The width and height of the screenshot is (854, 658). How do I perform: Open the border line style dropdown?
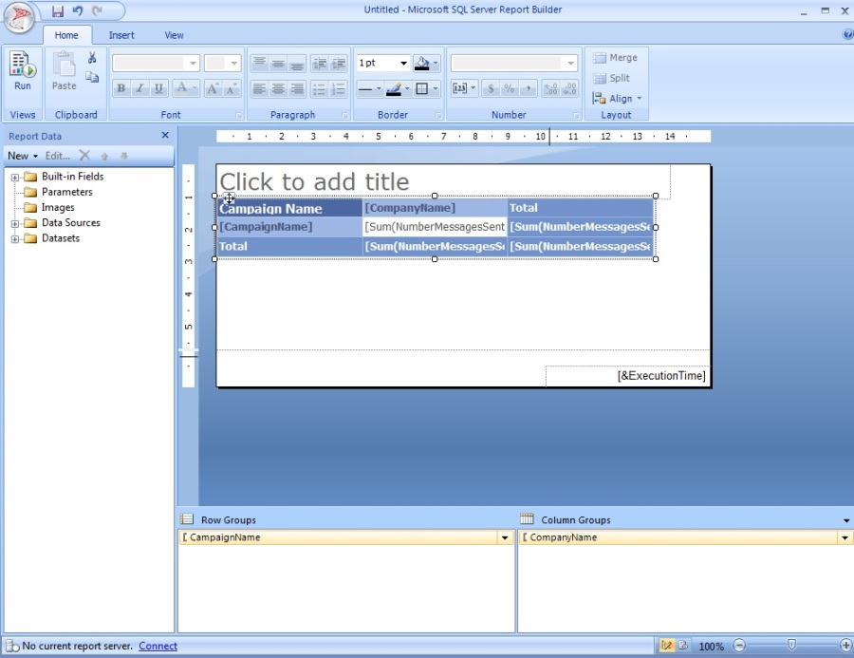click(x=370, y=88)
